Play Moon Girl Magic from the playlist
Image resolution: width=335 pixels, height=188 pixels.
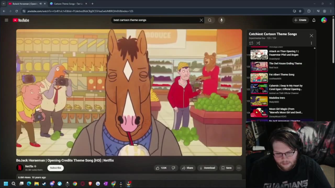point(280,112)
